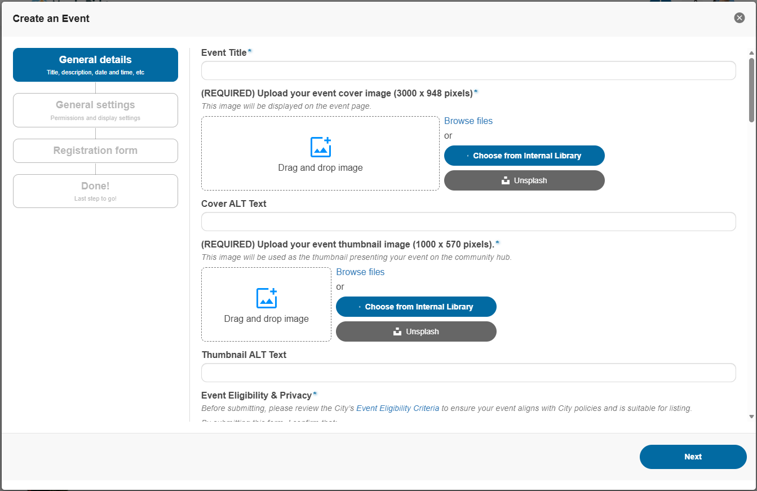The height and width of the screenshot is (491, 757).
Task: Click the scroll up arrow of the form
Action: [x=751, y=53]
